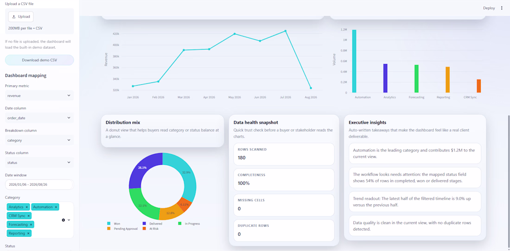Viewport: 510px width, 251px height.
Task: Click the 6.11% At Risk segment
Action: click(x=185, y=205)
